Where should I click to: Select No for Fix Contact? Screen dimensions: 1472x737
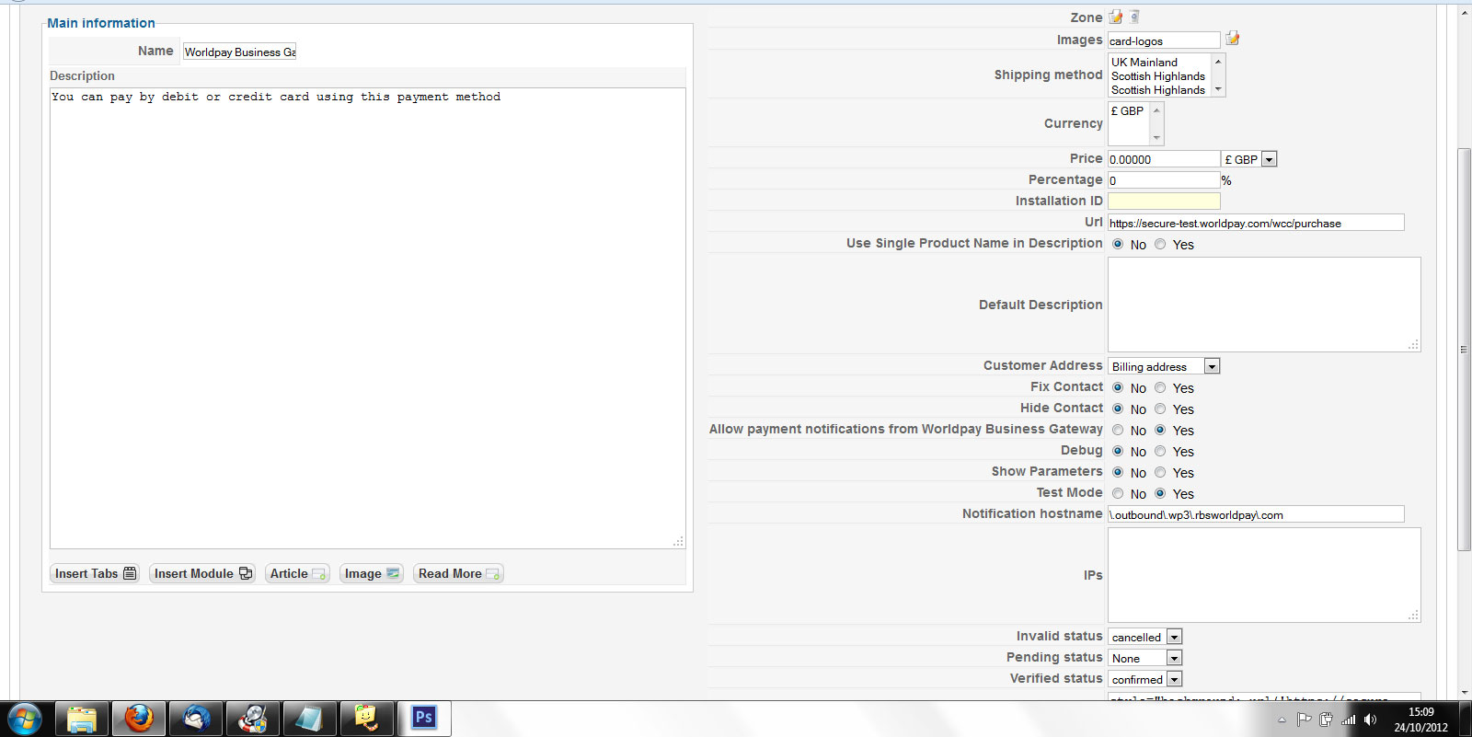point(1118,387)
